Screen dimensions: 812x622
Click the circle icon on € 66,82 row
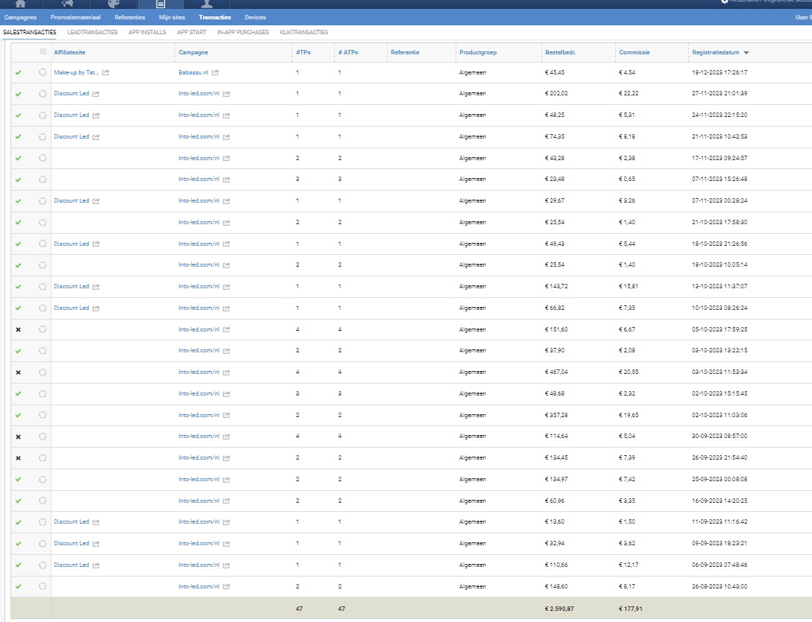43,308
